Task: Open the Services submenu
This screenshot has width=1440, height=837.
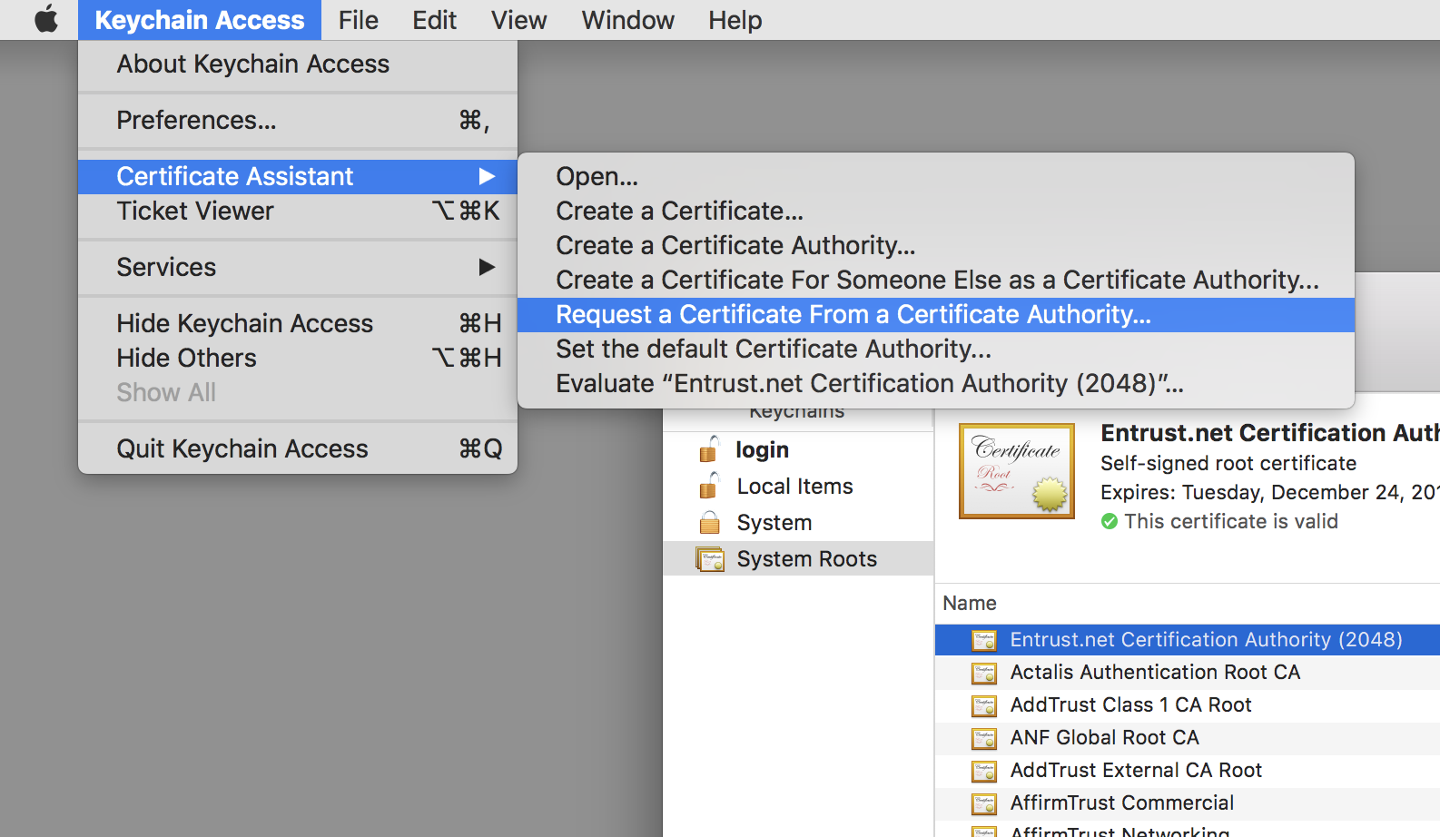Action: 298,267
